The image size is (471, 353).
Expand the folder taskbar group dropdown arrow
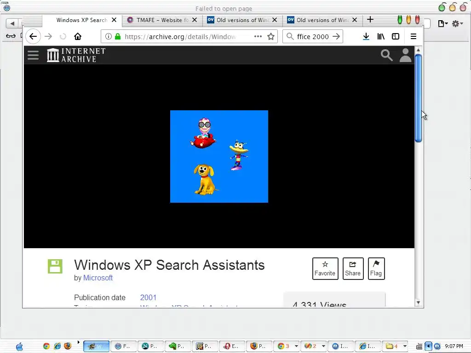[405, 346]
